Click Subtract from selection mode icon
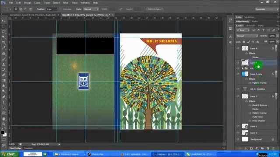 25,9
